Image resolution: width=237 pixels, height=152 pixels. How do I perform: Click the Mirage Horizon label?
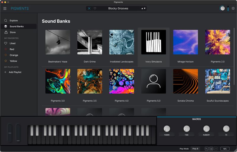coord(185,62)
